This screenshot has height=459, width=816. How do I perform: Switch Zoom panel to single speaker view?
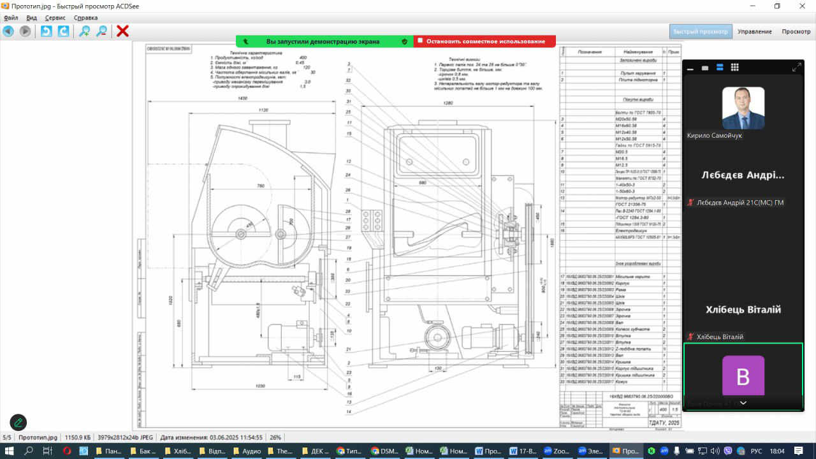pos(705,68)
